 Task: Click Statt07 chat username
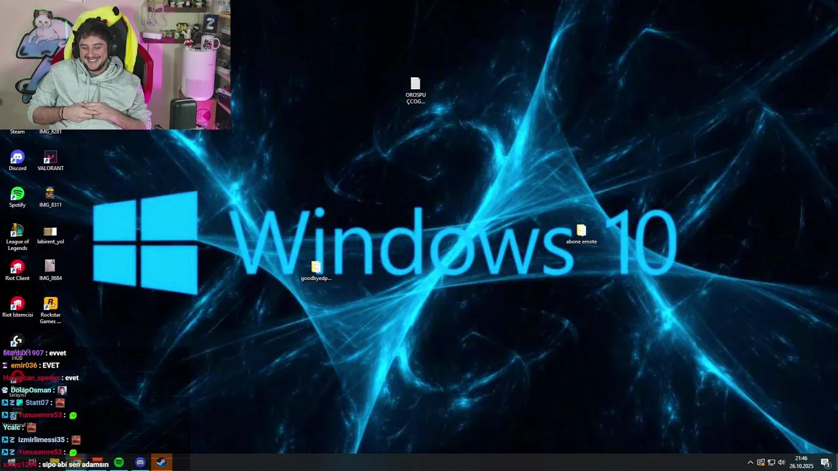[x=37, y=402]
